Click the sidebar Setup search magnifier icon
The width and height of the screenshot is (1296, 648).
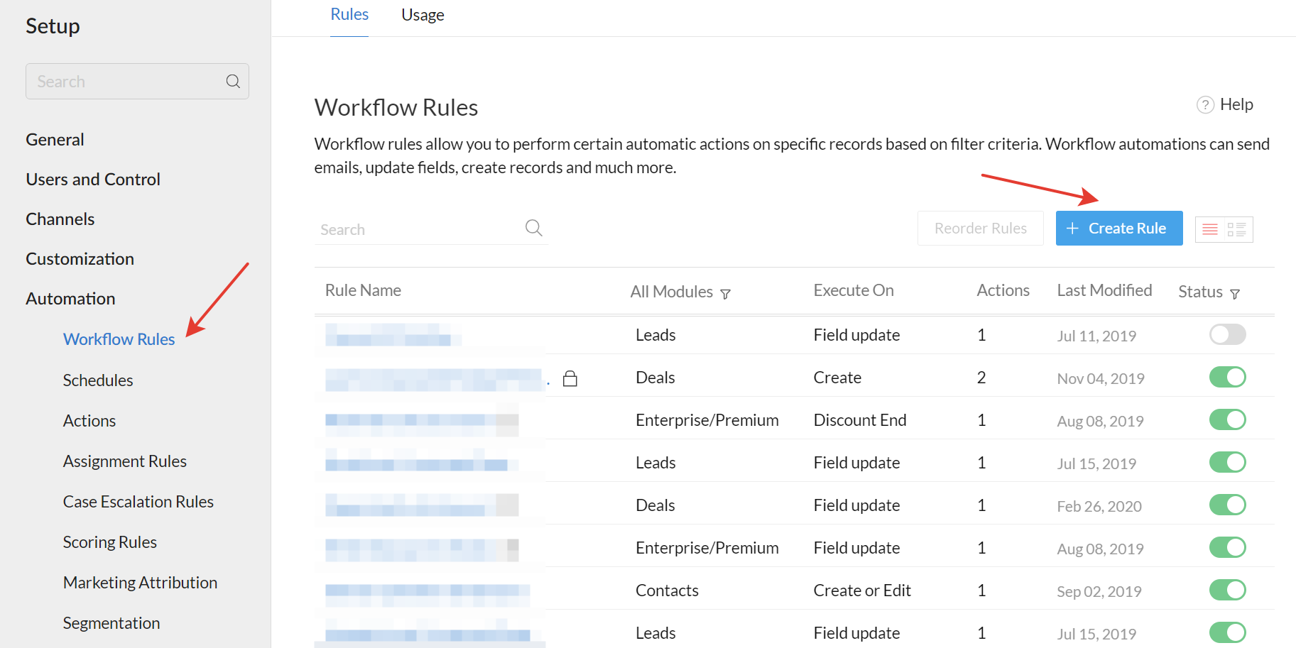point(233,82)
